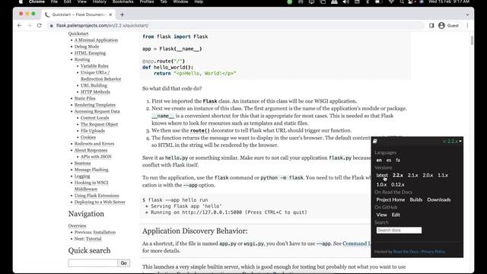This screenshot has width=487, height=274.
Task: Open the View menu
Action: pos(82,2)
